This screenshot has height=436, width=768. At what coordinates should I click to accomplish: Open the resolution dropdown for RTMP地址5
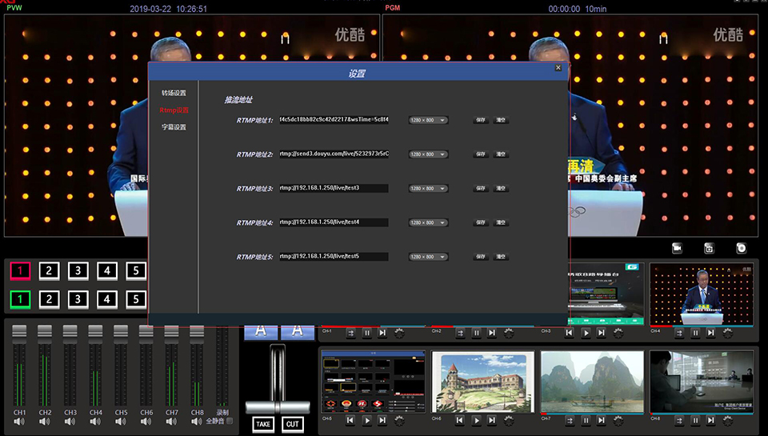pos(429,257)
